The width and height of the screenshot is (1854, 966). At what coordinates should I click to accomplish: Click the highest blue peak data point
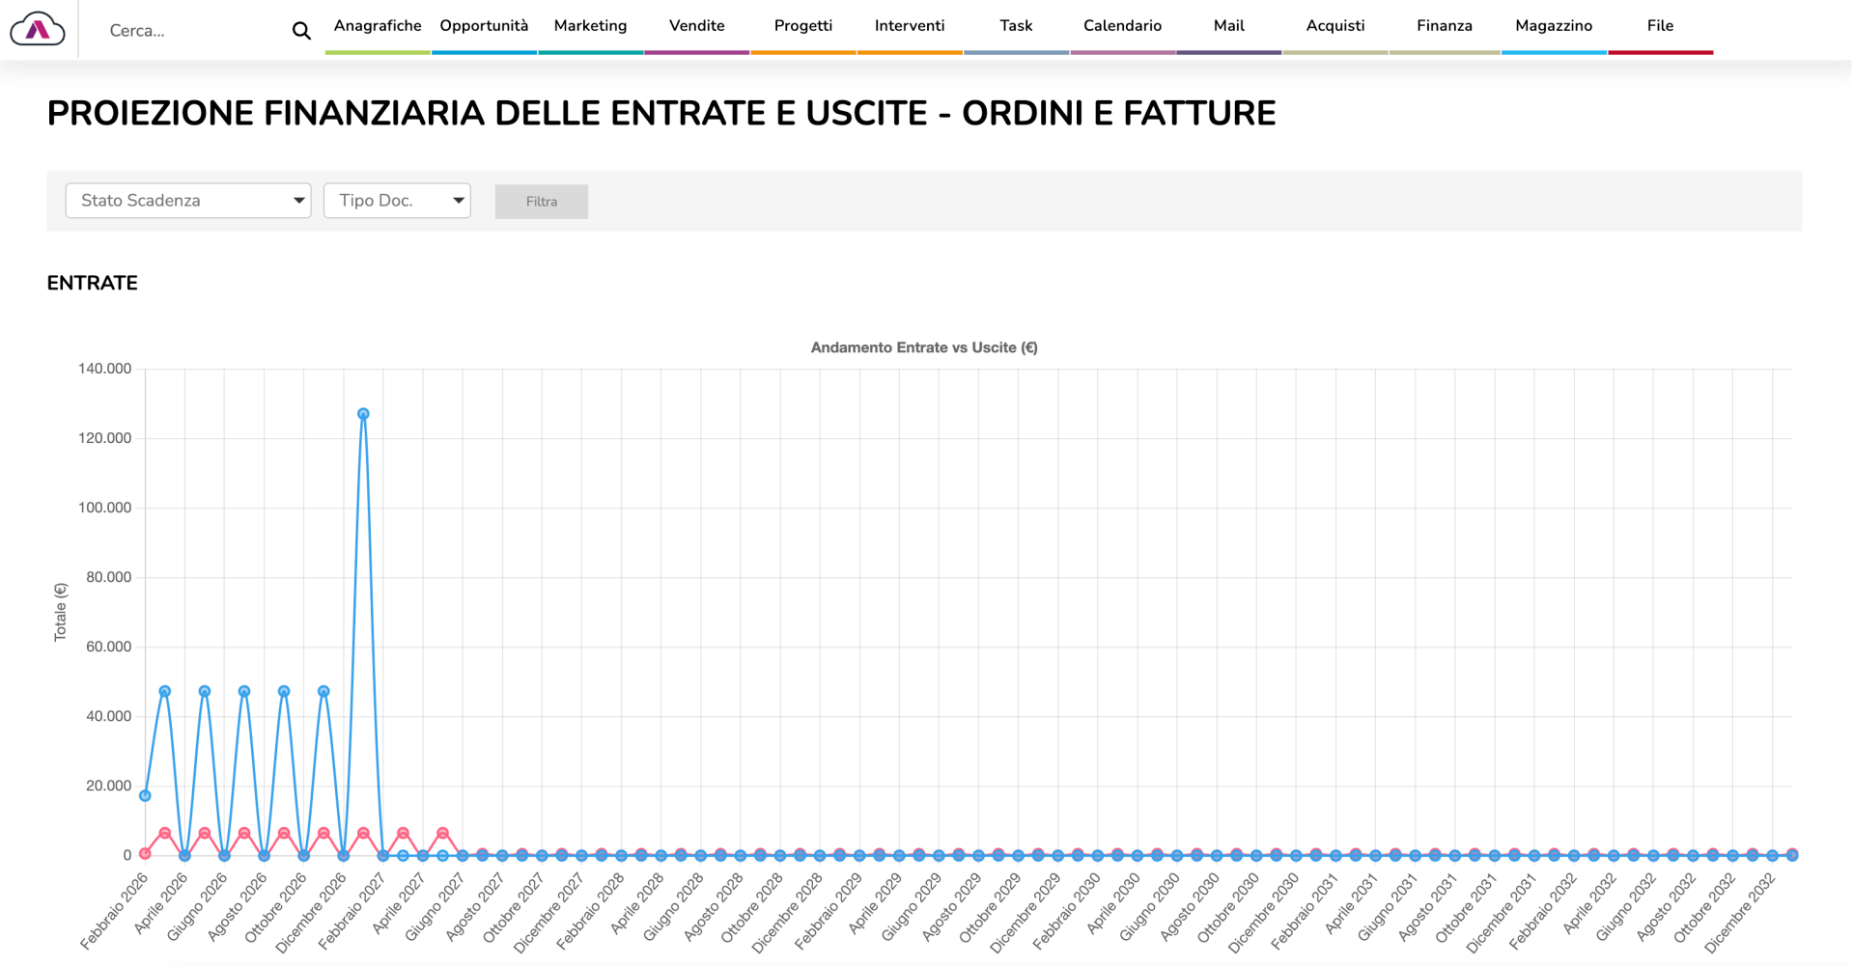[363, 414]
